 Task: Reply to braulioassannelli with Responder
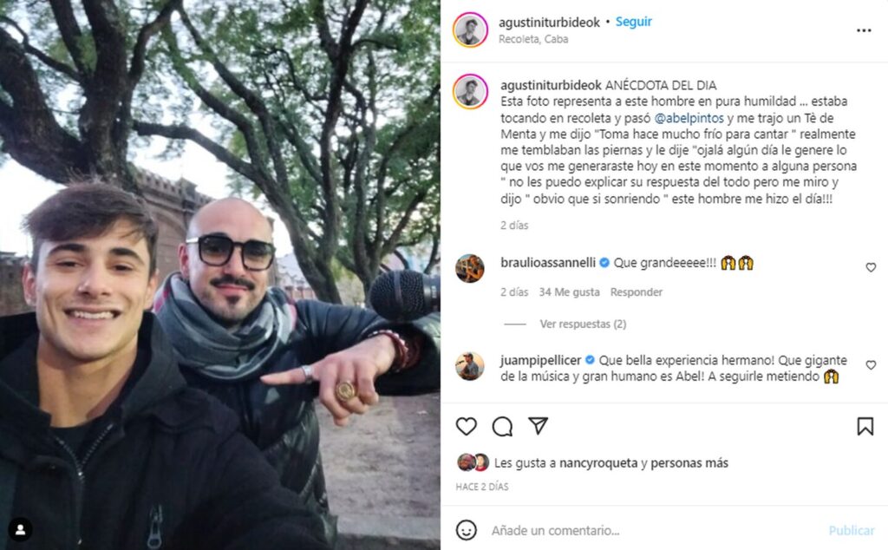[x=636, y=292]
